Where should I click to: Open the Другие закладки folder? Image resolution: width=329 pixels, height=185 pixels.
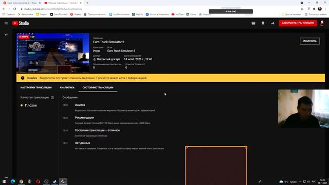click(x=291, y=14)
